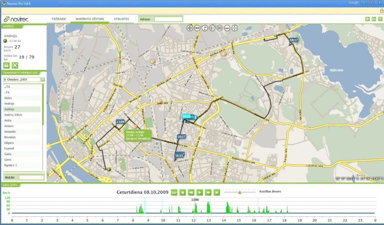Click the car icon under Andrejs info

click(x=6, y=65)
